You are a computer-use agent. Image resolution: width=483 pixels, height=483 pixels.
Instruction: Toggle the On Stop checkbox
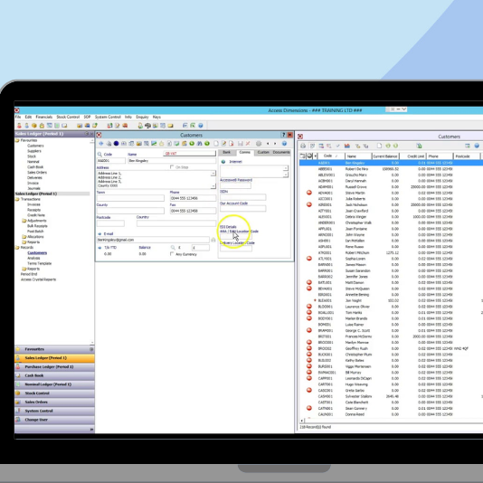[x=172, y=167]
